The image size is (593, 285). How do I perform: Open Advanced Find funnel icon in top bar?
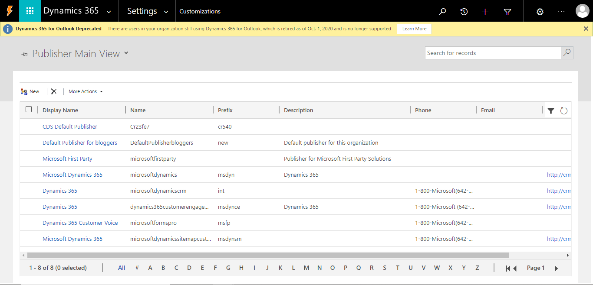(x=507, y=12)
